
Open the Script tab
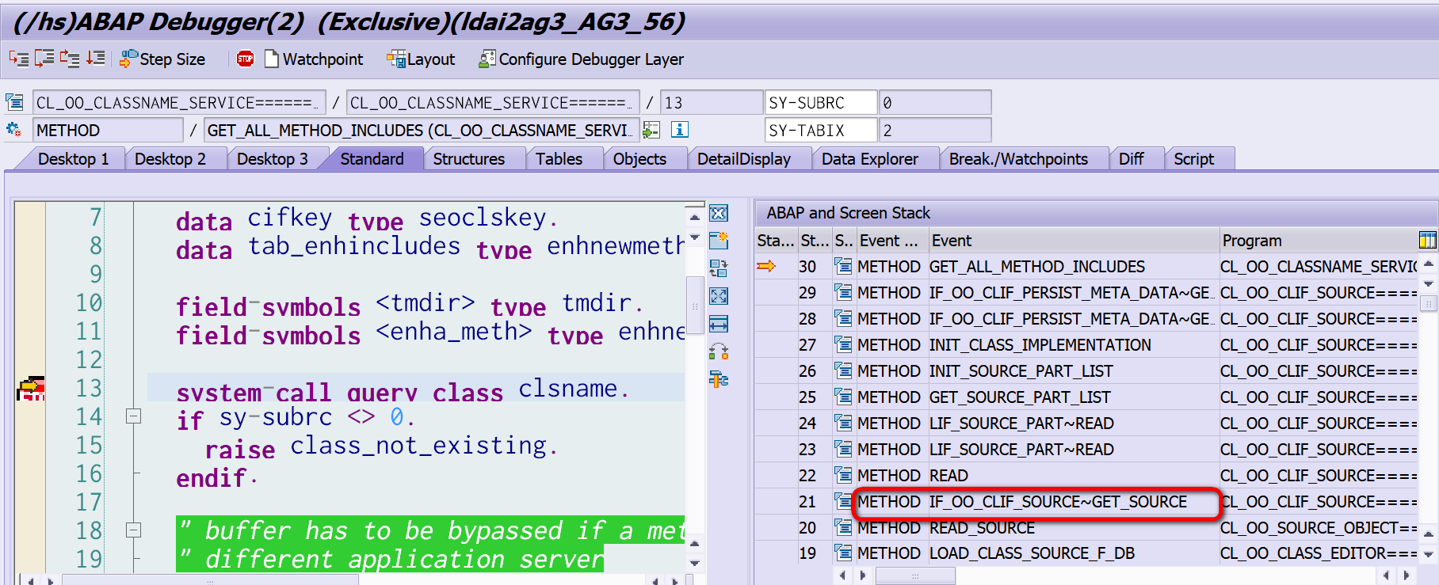pyautogui.click(x=1194, y=159)
